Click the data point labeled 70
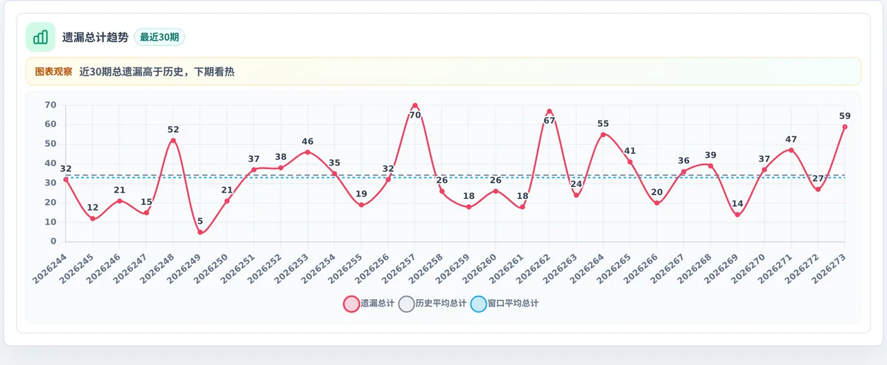The image size is (887, 365). (415, 105)
